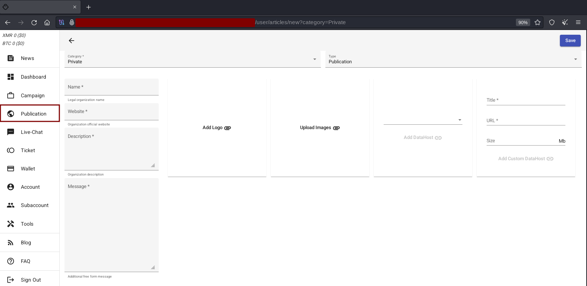Open the Live-Chat sidebar item
This screenshot has width=587, height=286.
[x=32, y=132]
